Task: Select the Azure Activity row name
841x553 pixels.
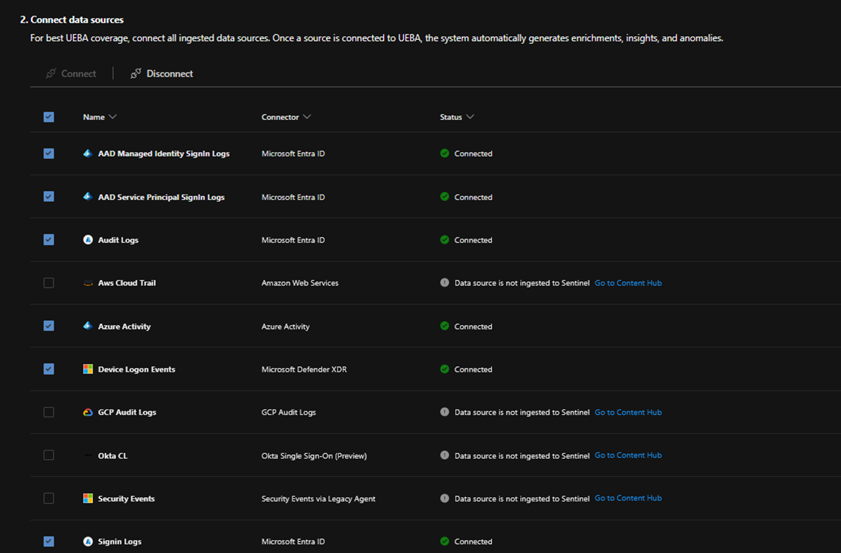Action: pos(125,326)
